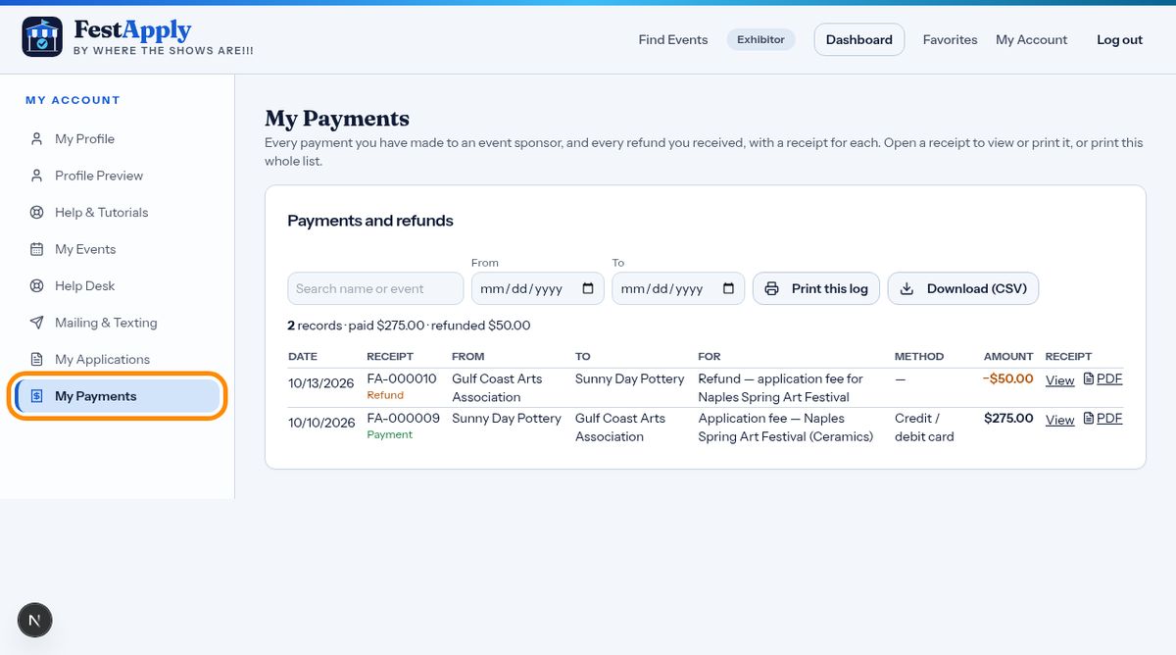Click the green Payment label
The width and height of the screenshot is (1176, 655).
(389, 434)
